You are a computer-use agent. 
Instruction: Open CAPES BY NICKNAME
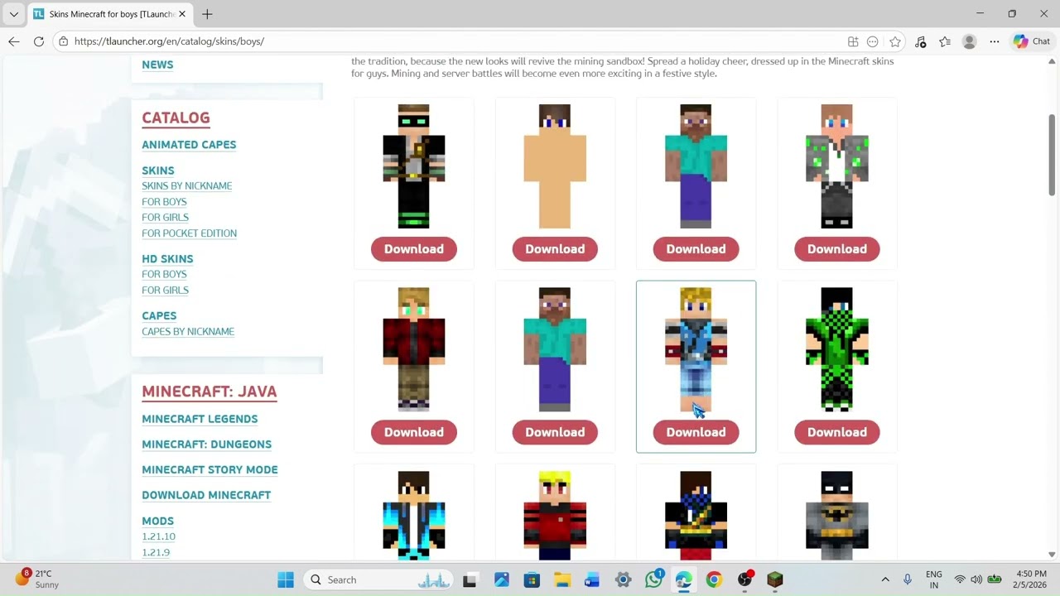(188, 332)
